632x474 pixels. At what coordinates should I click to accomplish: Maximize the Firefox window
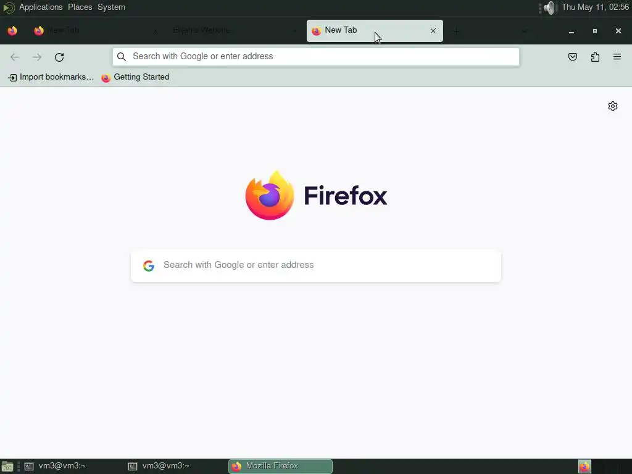click(x=594, y=31)
